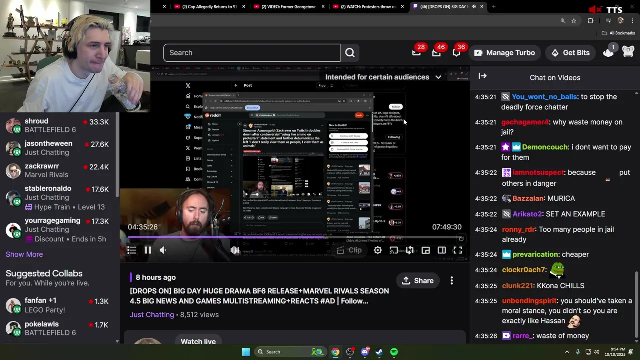640x360 pixels.
Task: Create a clip with the Clip button
Action: [x=349, y=250]
